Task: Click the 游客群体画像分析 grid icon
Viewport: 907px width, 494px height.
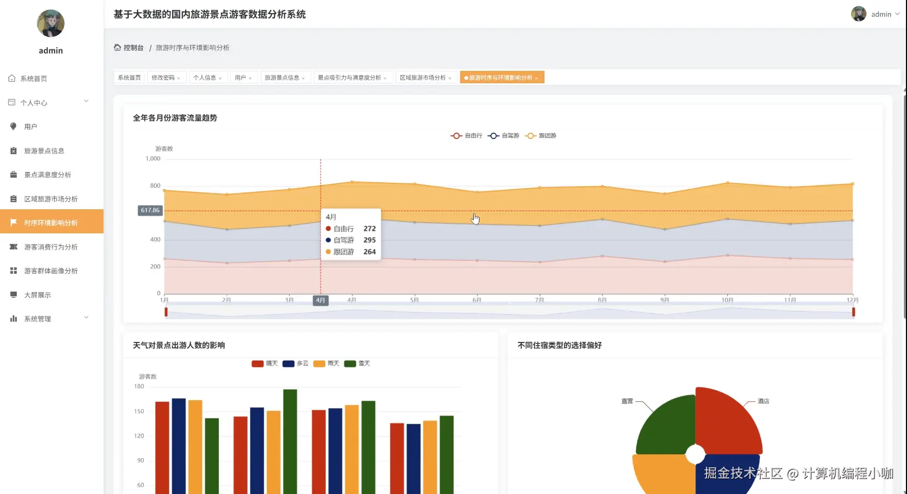Action: point(14,271)
